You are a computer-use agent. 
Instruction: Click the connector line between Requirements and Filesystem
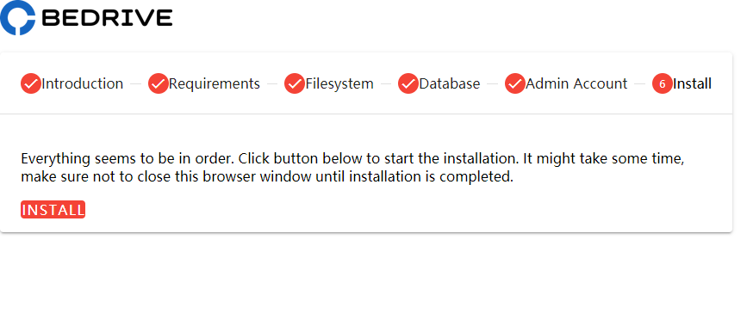[272, 83]
